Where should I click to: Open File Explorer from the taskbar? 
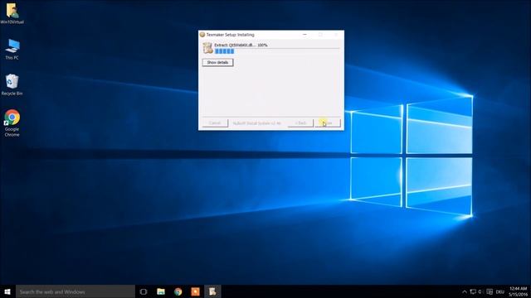click(161, 291)
